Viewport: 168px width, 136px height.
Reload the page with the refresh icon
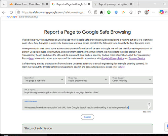(11, 12)
